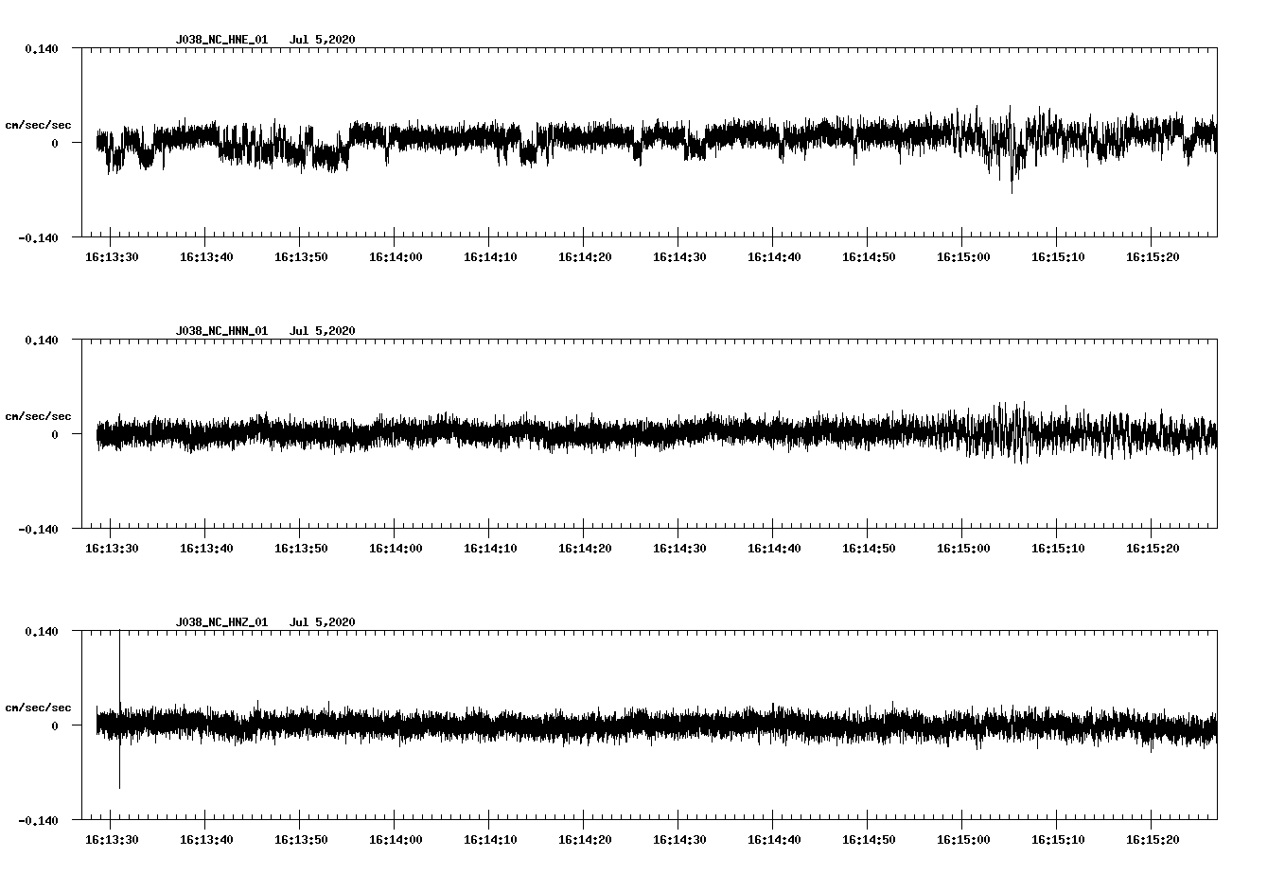This screenshot has height=874, width=1285.
Task: Click the J038_NC_HNZ_01 channel title
Action: pyautogui.click(x=221, y=622)
